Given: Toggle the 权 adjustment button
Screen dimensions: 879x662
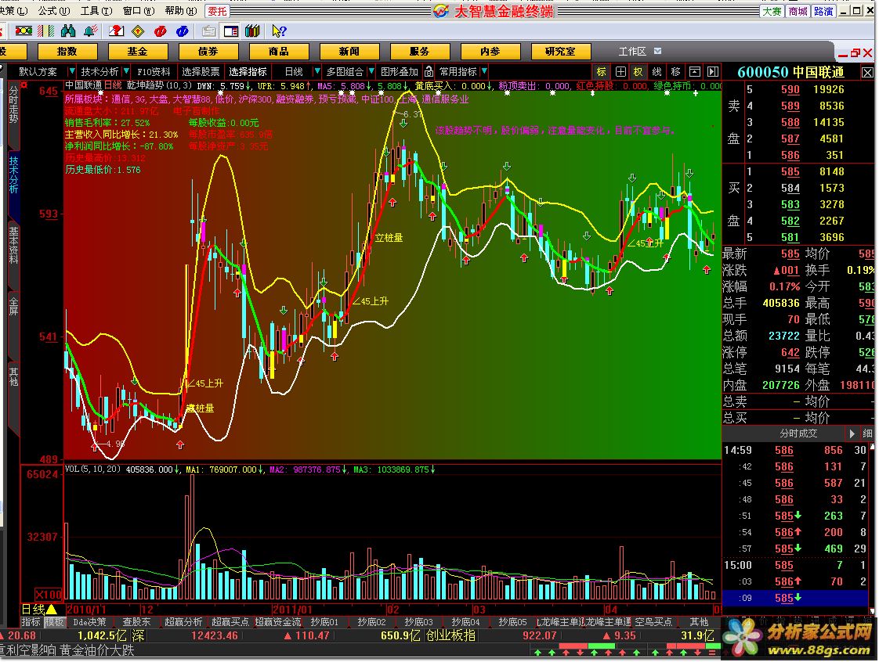Looking at the screenshot, I should tap(638, 72).
